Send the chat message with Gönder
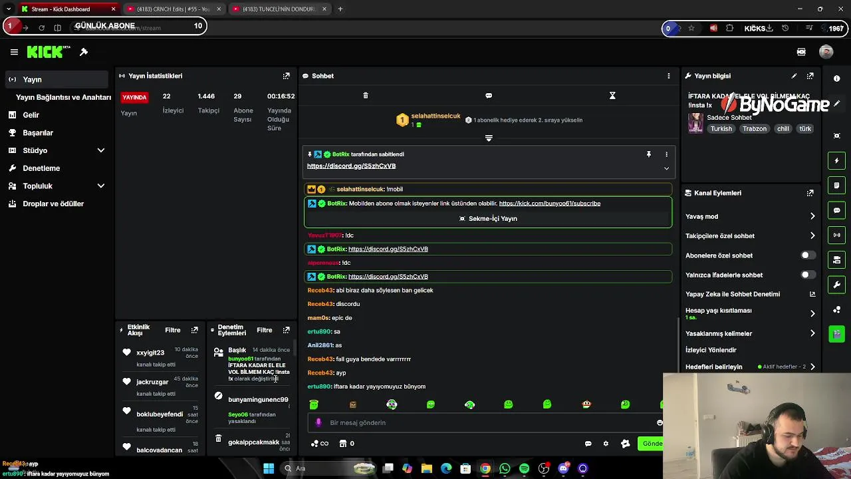The height and width of the screenshot is (479, 851). click(x=651, y=444)
